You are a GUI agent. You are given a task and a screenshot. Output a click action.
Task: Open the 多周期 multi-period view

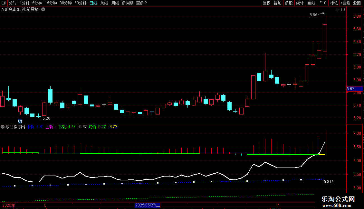point(128,3)
